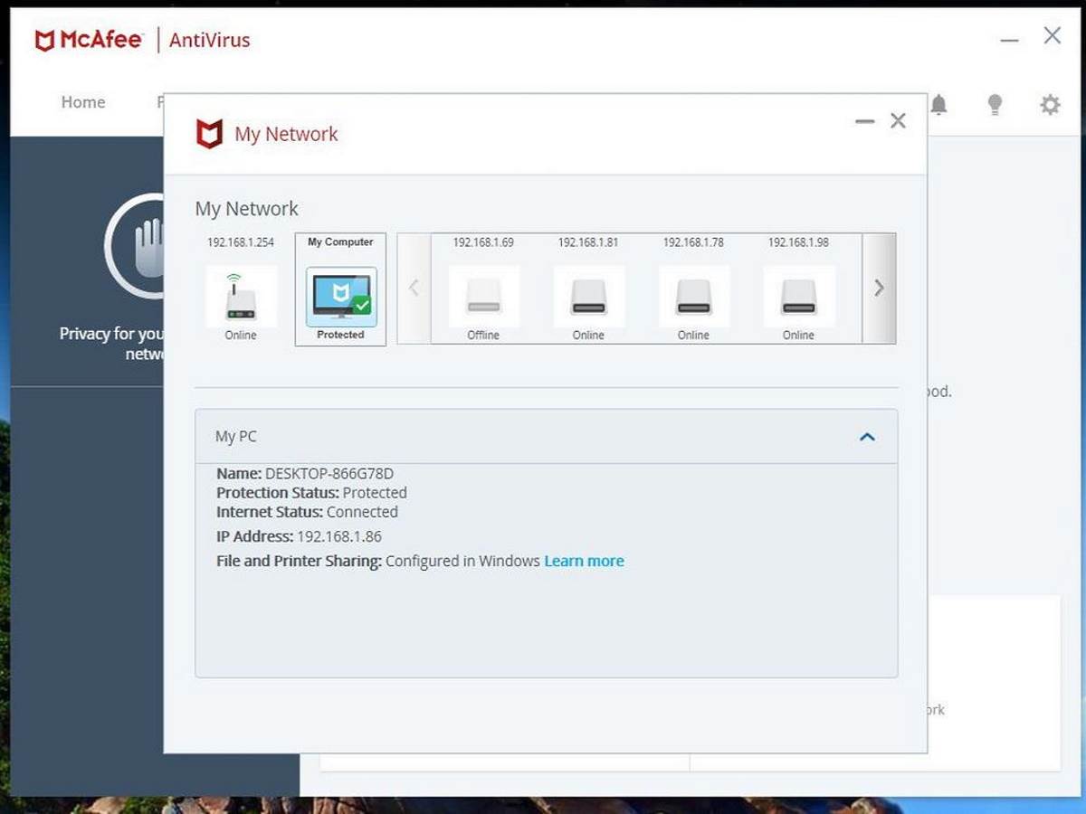Click the File and Printer Sharing text
The width and height of the screenshot is (1086, 814).
[299, 561]
